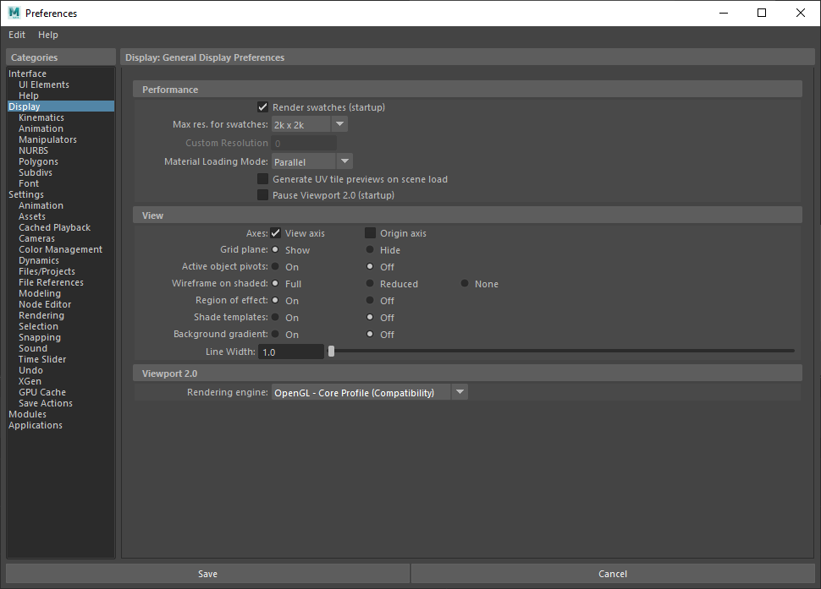Set Wireframe on shaded to Reduced
Viewport: 821px width, 589px height.
click(x=370, y=283)
